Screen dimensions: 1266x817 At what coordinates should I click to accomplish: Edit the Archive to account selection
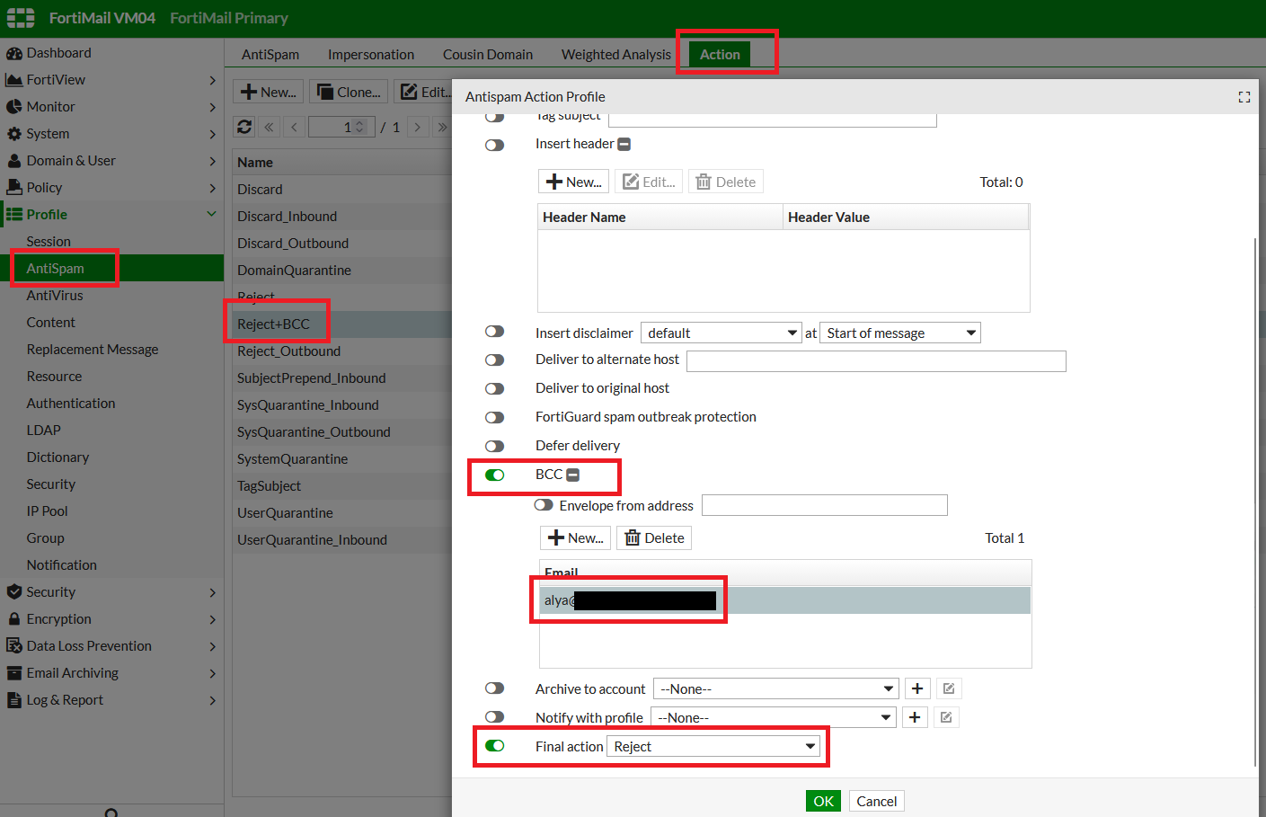(949, 688)
